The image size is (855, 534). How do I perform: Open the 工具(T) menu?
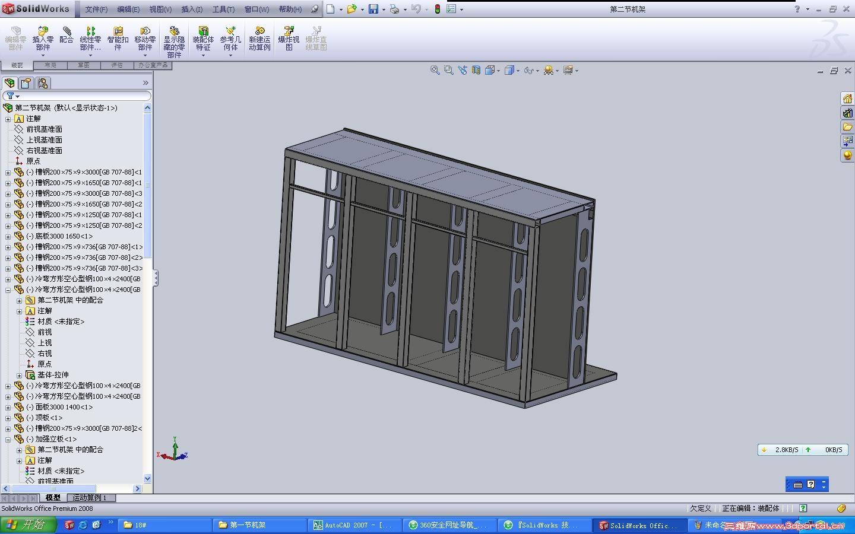click(x=223, y=9)
